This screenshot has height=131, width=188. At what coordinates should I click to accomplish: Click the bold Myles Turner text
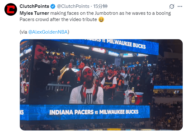pyautogui.click(x=34, y=13)
